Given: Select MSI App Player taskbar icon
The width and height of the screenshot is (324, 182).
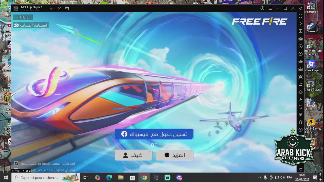Looking at the screenshot, I should tap(156, 177).
